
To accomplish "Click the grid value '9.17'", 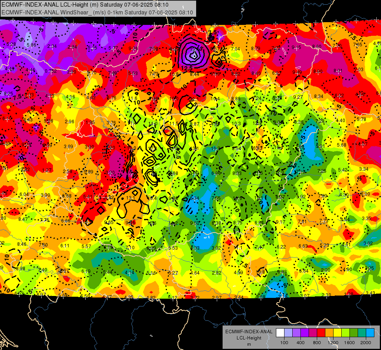I will coord(281,222).
